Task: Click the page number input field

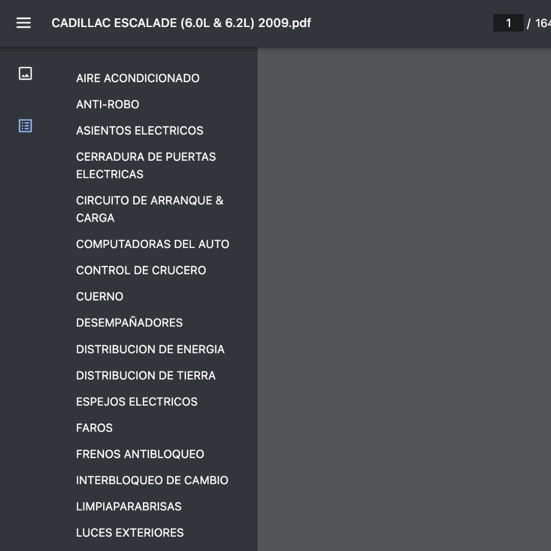Action: (x=508, y=23)
